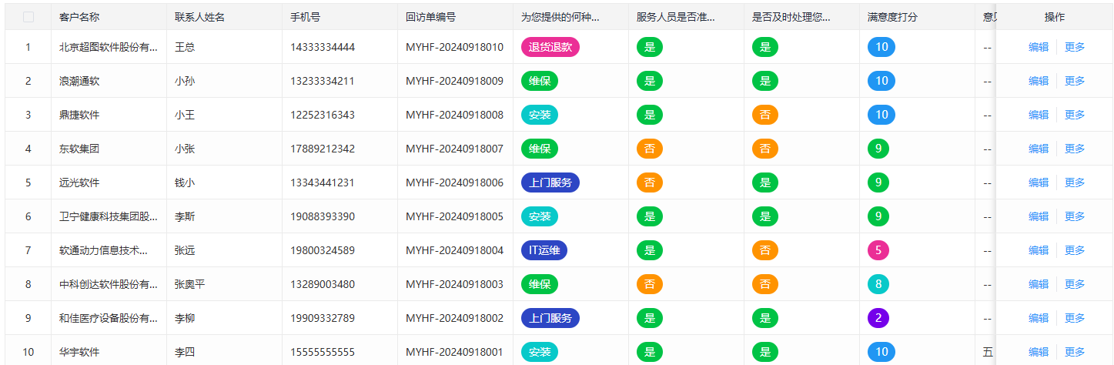This screenshot has width=1114, height=365.
Task: Expand 更多 options for 东软集团
Action: [x=1075, y=149]
